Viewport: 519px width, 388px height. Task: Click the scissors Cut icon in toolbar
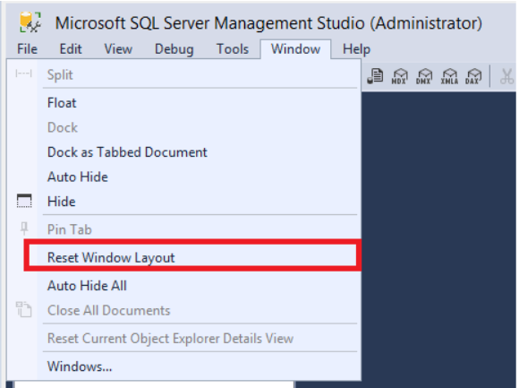coord(506,76)
